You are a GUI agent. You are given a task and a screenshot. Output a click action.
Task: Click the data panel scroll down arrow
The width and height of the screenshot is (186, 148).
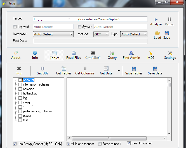169,134
